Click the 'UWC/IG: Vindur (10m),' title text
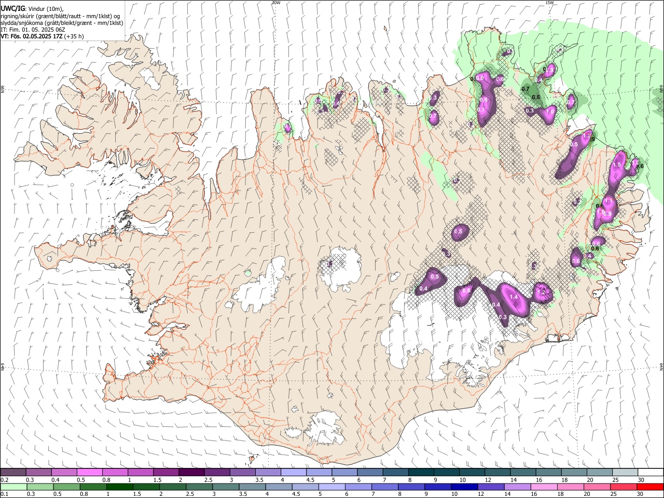 click(32, 8)
